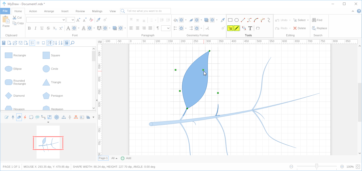The width and height of the screenshot is (362, 171).
Task: Click the open library folder icon
Action: tap(15, 43)
